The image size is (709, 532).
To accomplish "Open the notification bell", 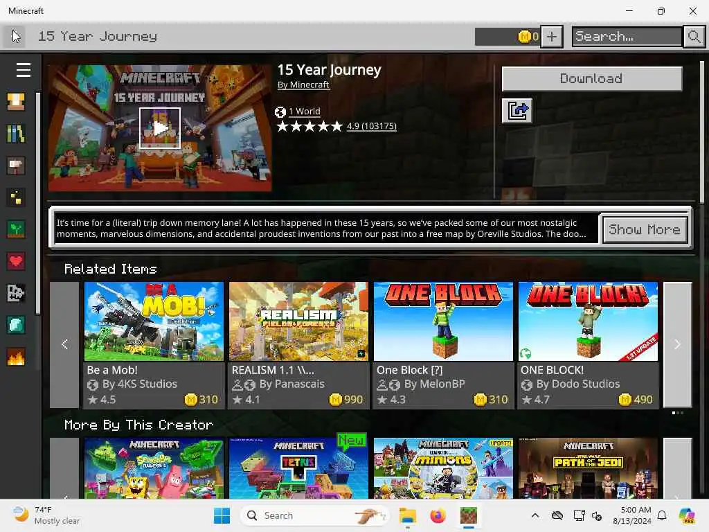I will (x=662, y=515).
